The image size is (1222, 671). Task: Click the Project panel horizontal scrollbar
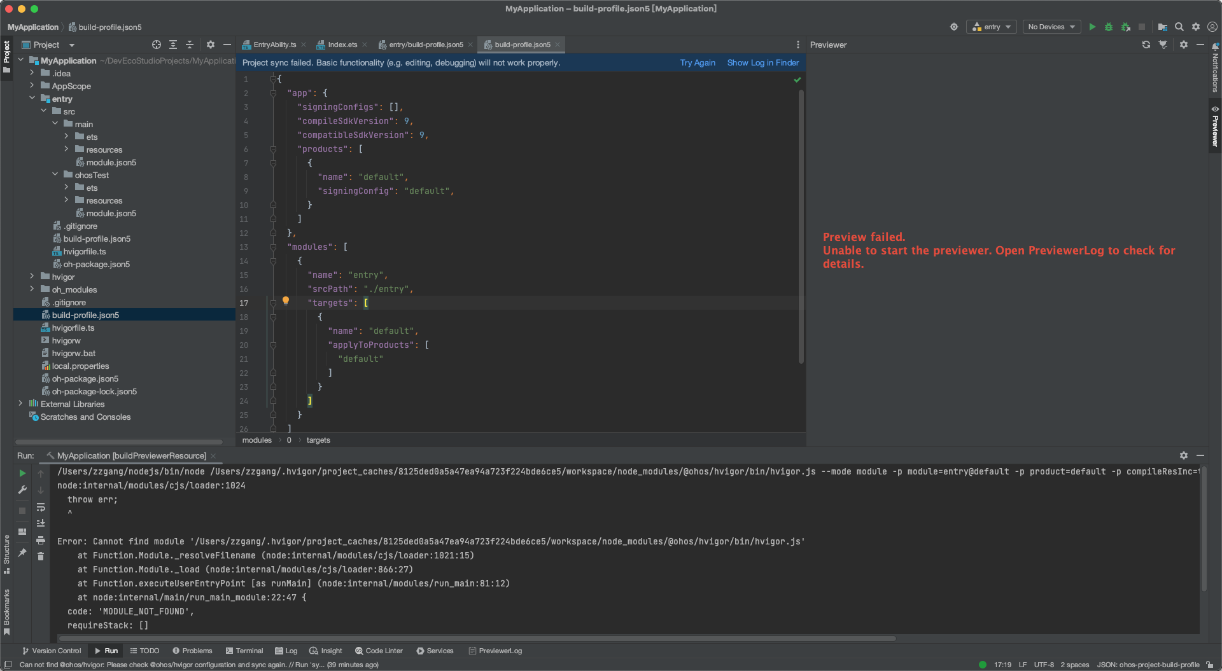pyautogui.click(x=119, y=441)
